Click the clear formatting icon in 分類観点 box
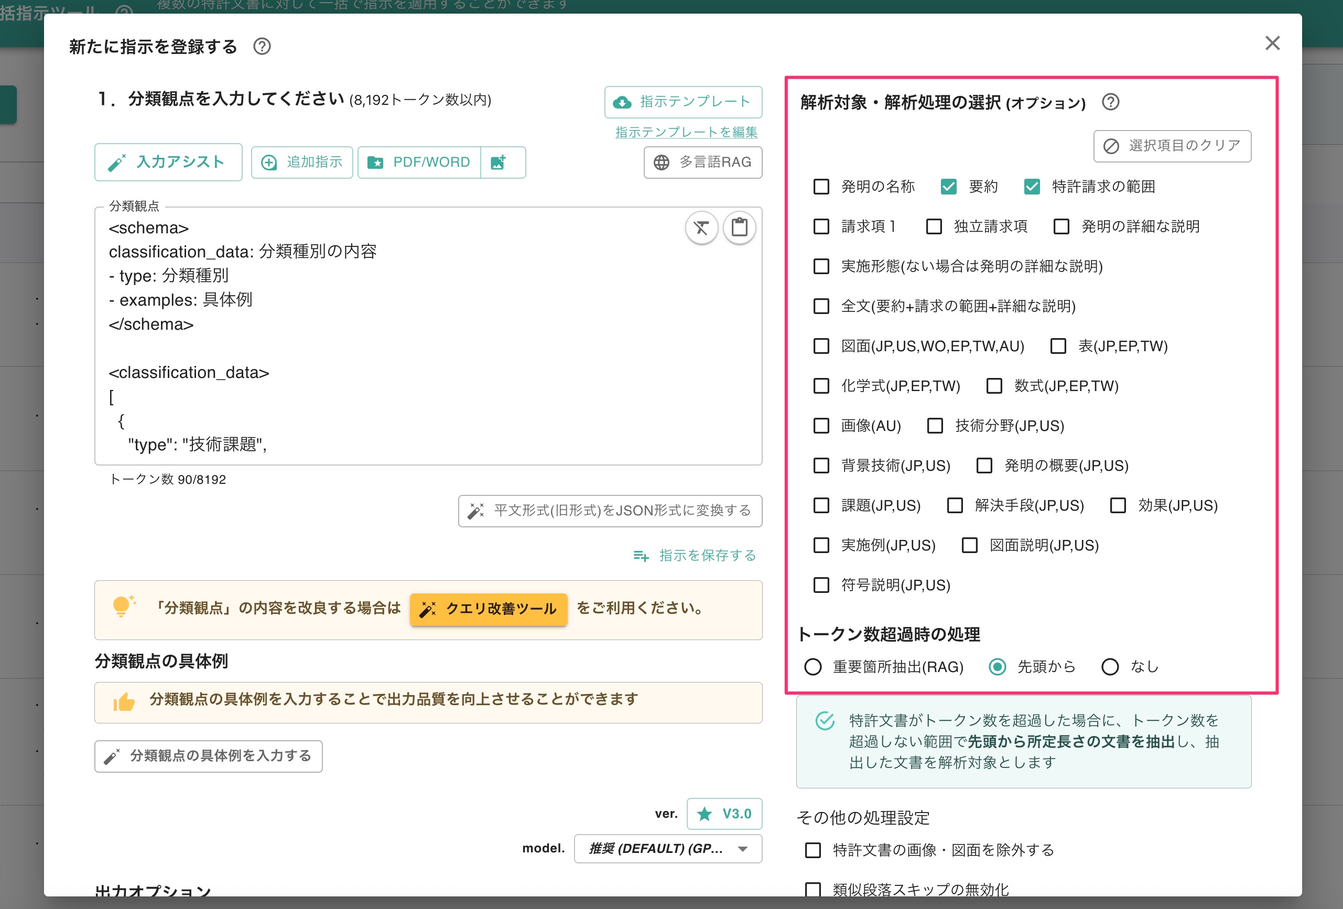Screen dimensions: 1343x909 click(701, 228)
